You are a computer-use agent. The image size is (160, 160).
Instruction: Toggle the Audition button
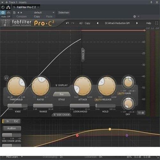pyautogui.click(x=12, y=128)
